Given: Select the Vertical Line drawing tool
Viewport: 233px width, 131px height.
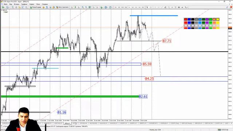Looking at the screenshot, I should point(155,7).
